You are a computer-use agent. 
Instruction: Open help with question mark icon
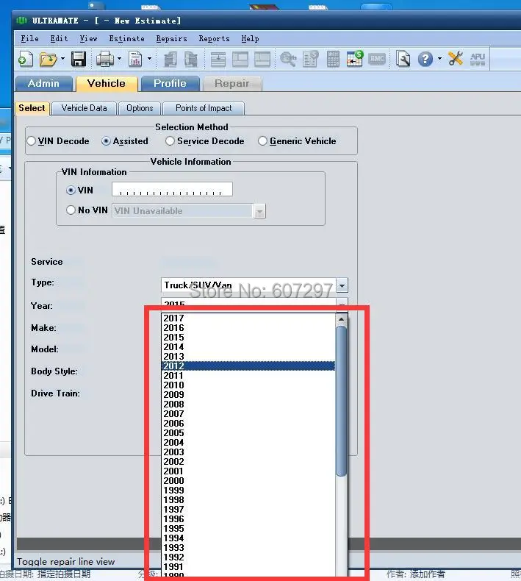point(425,59)
